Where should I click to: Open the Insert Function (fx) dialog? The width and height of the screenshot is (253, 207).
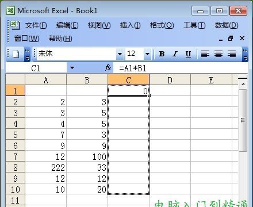108,68
